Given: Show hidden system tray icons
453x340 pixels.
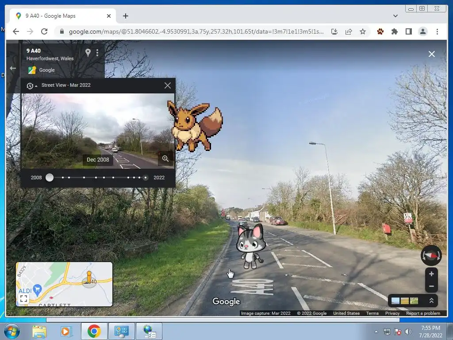Looking at the screenshot, I should click(376, 332).
